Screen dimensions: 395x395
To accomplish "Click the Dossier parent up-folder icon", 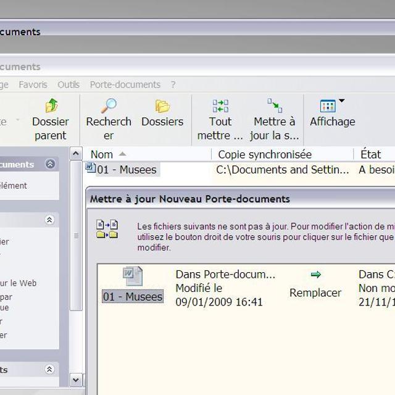I will 51,106.
